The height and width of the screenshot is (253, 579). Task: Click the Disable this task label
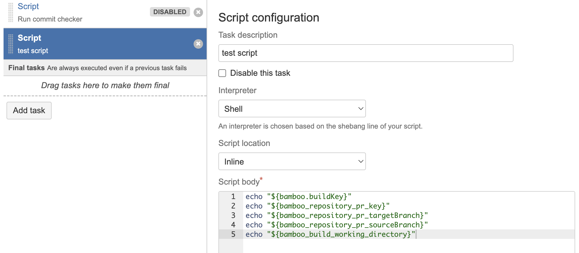click(x=260, y=73)
